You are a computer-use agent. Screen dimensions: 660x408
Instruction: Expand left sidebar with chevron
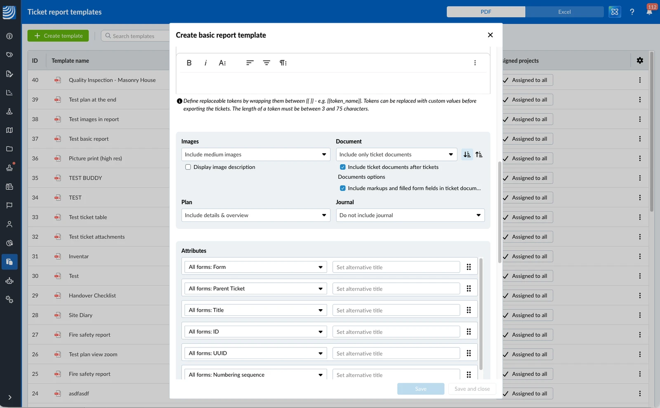(x=9, y=397)
